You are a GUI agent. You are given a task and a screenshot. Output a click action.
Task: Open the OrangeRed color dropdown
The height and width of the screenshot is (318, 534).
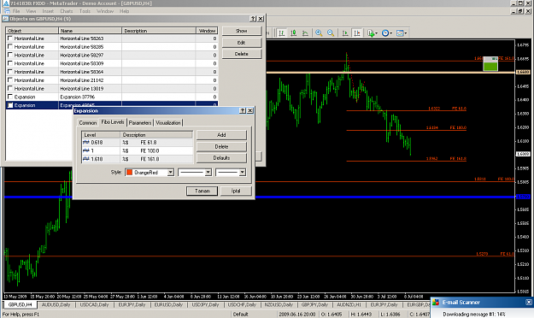171,173
